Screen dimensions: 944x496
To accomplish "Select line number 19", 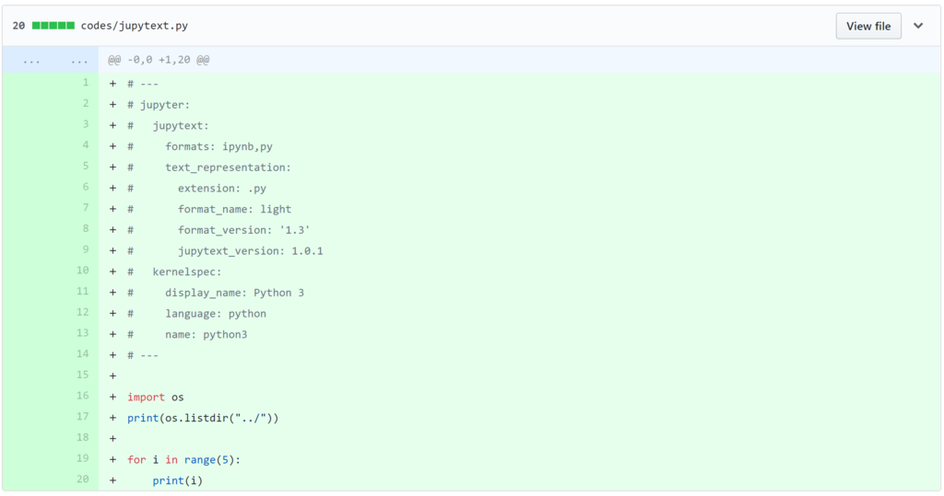I will coord(82,458).
